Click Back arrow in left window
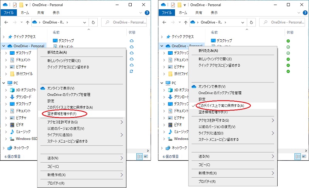The height and width of the screenshot is (188, 309). tap(6, 22)
